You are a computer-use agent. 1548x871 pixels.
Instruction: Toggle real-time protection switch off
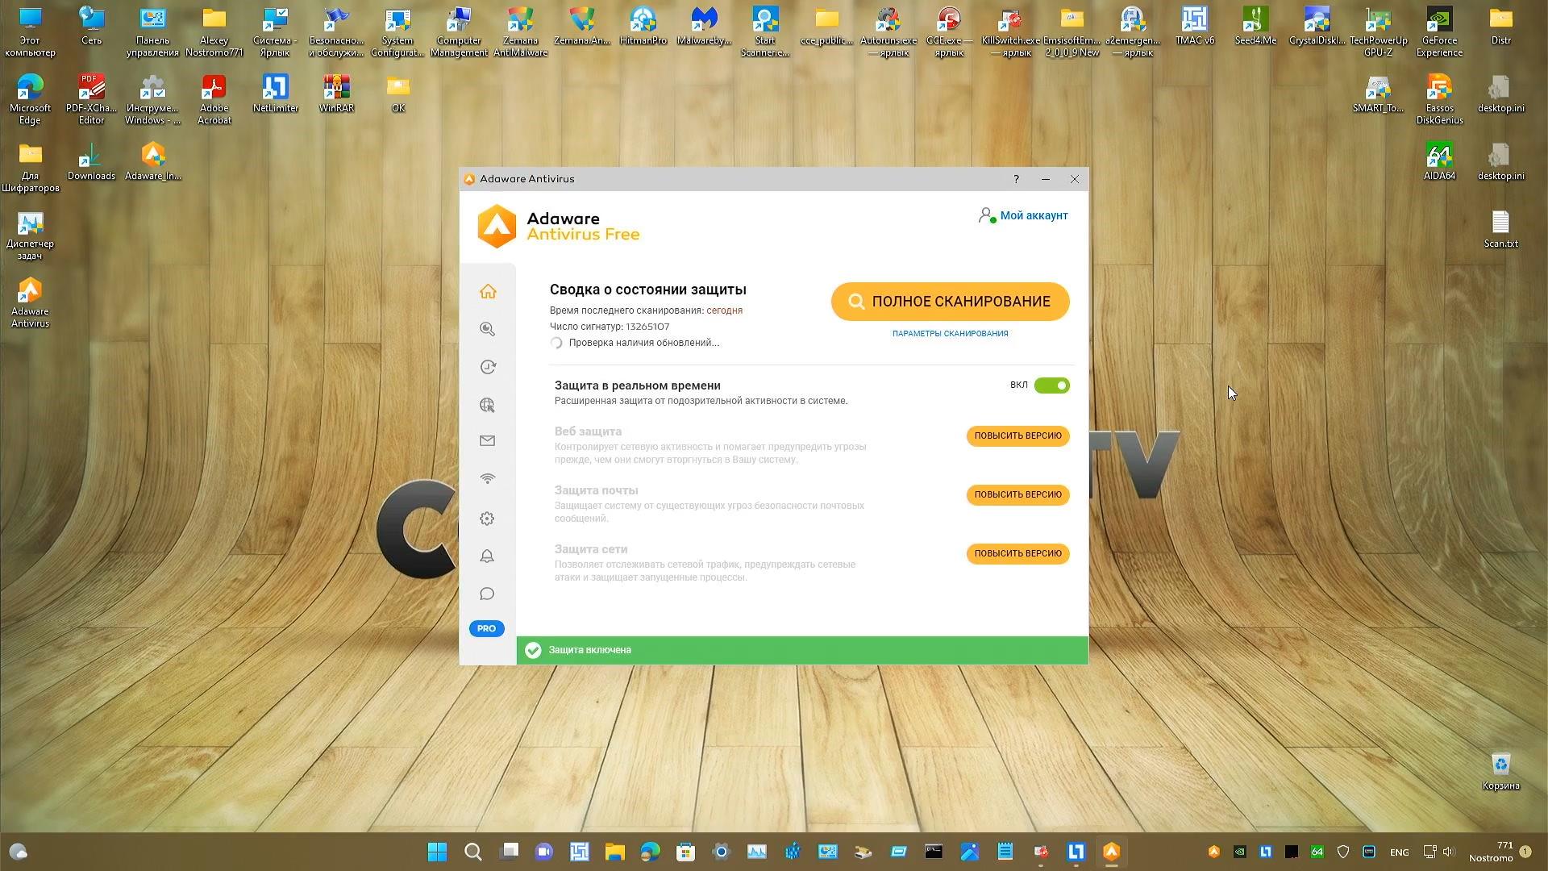click(x=1051, y=385)
